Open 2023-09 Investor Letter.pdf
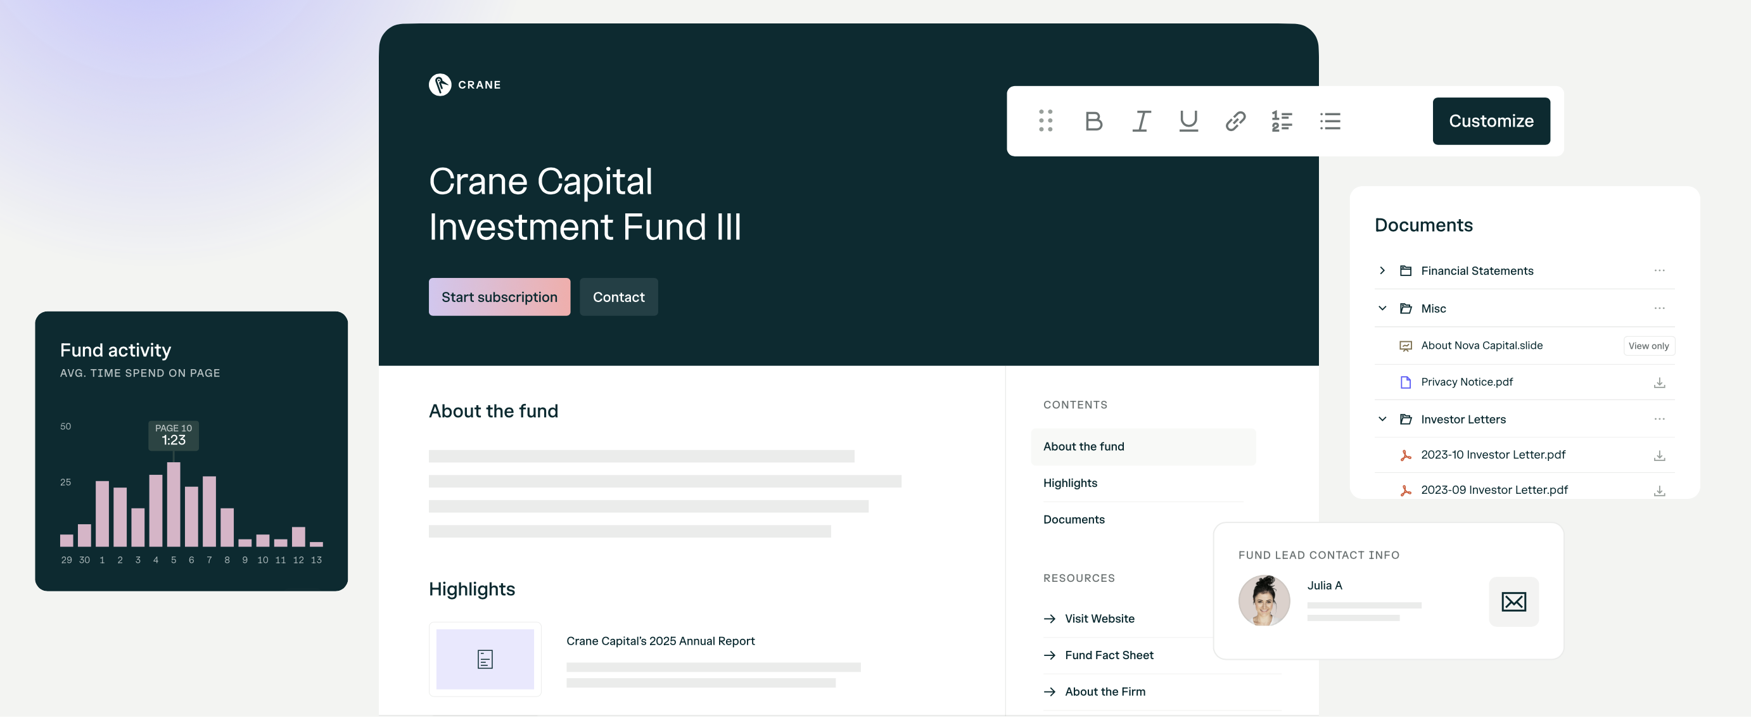 coord(1493,490)
